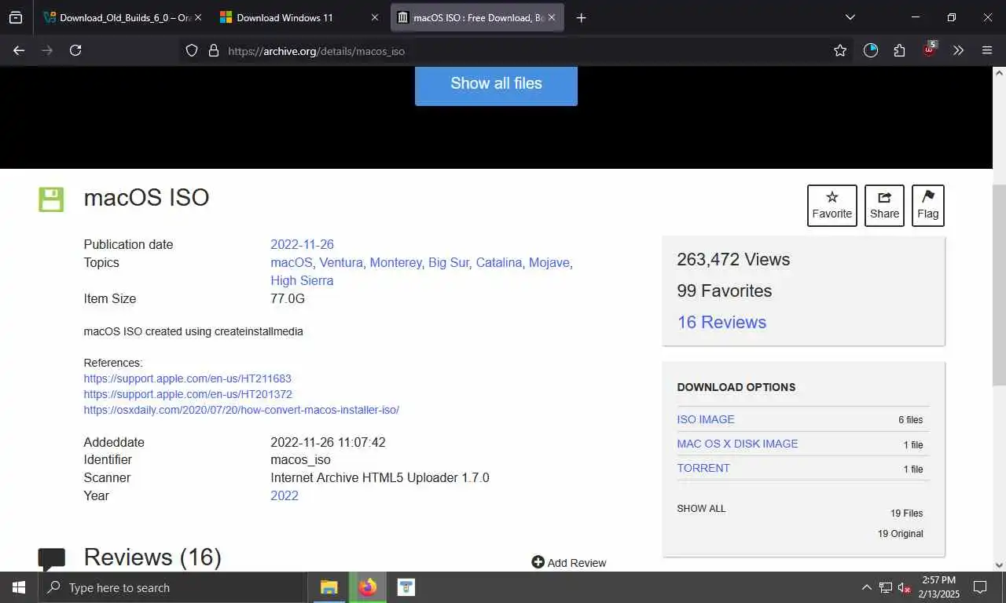The image size is (1006, 603).
Task: Switch to Download Windows 11 tab
Action: pyautogui.click(x=299, y=17)
